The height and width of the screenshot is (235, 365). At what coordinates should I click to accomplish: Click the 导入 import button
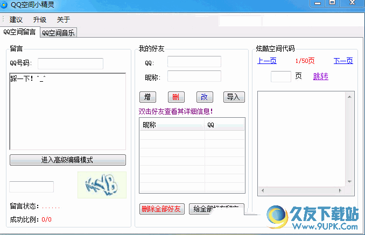coord(234,97)
